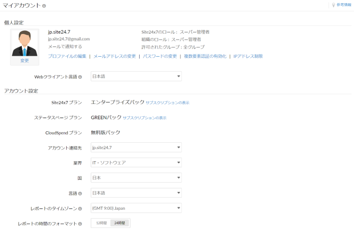Click info icon beside 言語 label
This screenshot has width=354, height=232.
coord(80,193)
